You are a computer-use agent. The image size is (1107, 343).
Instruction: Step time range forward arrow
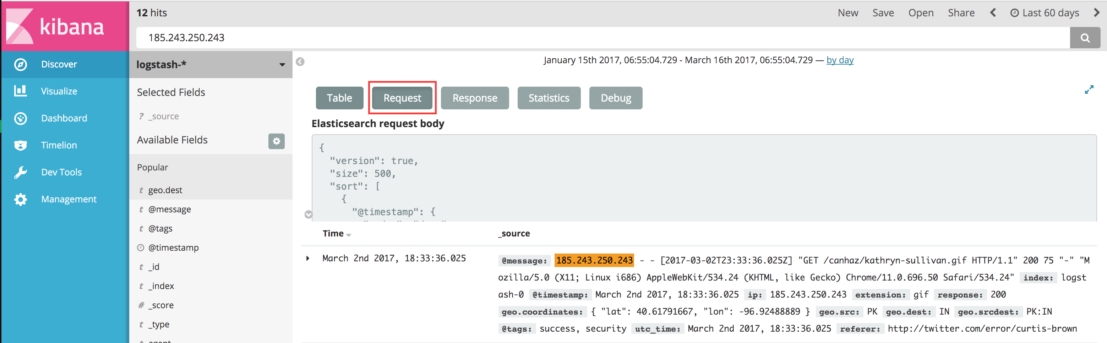point(1097,13)
